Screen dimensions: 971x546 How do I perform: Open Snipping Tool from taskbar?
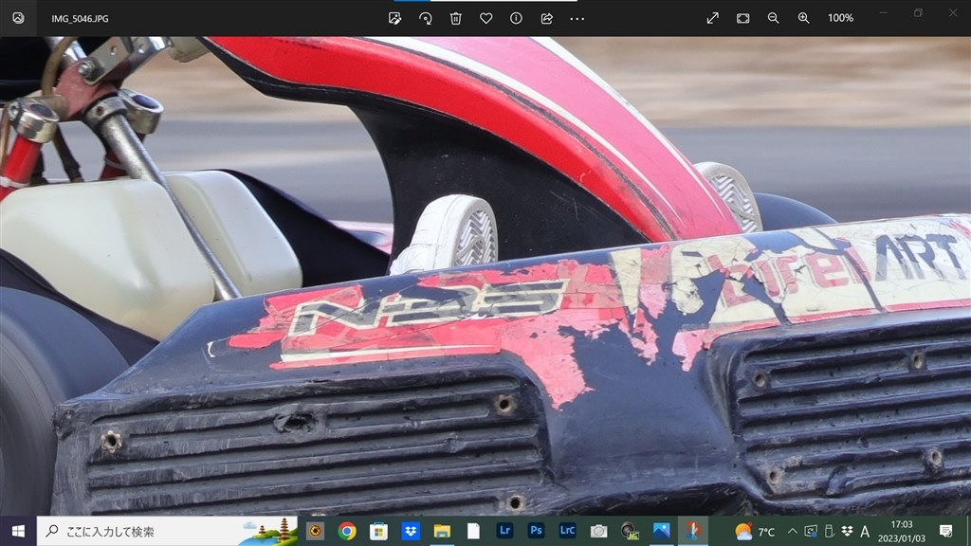point(693,531)
